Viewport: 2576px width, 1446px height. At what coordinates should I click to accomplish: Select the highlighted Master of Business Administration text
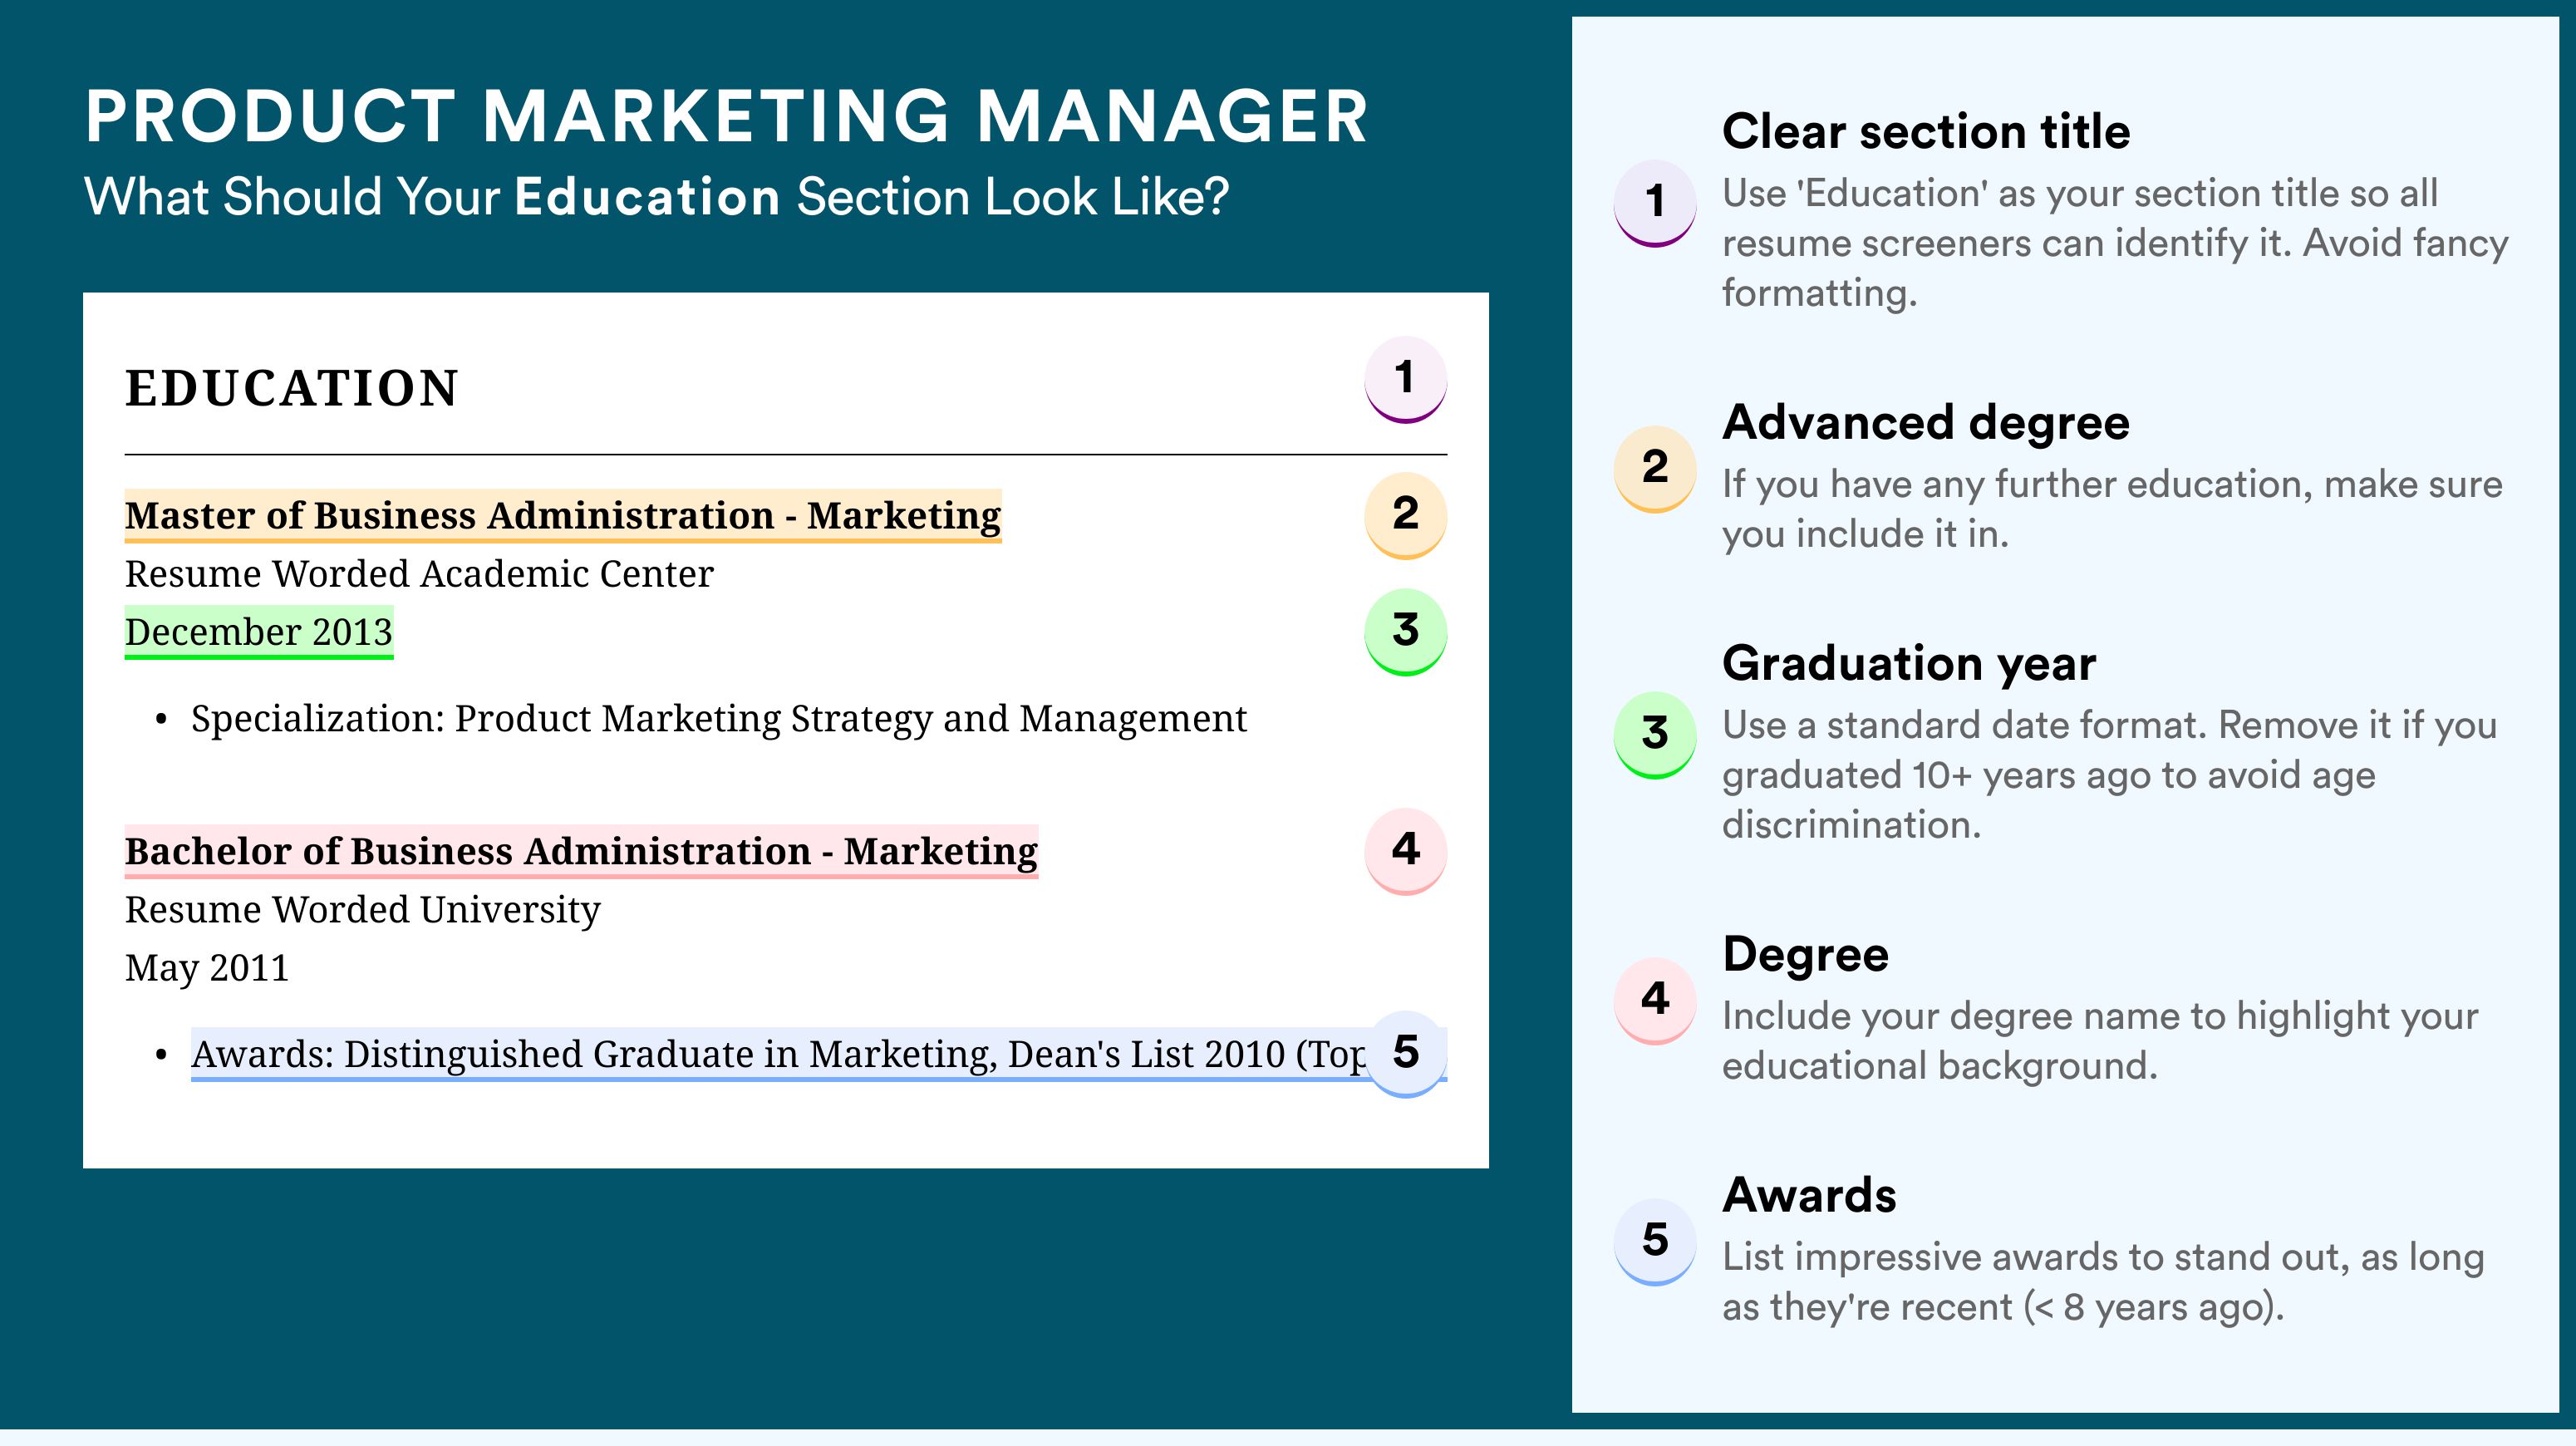coord(562,515)
